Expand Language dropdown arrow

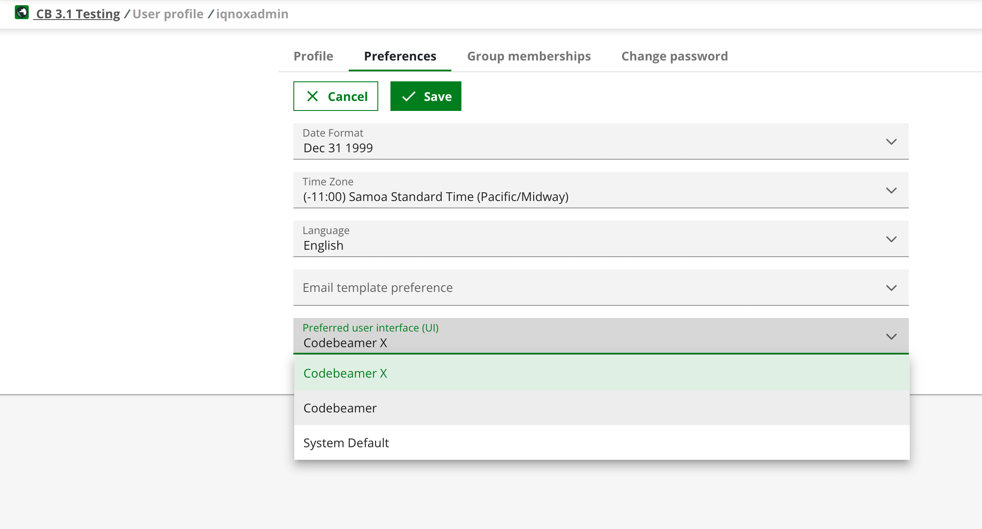tap(891, 239)
